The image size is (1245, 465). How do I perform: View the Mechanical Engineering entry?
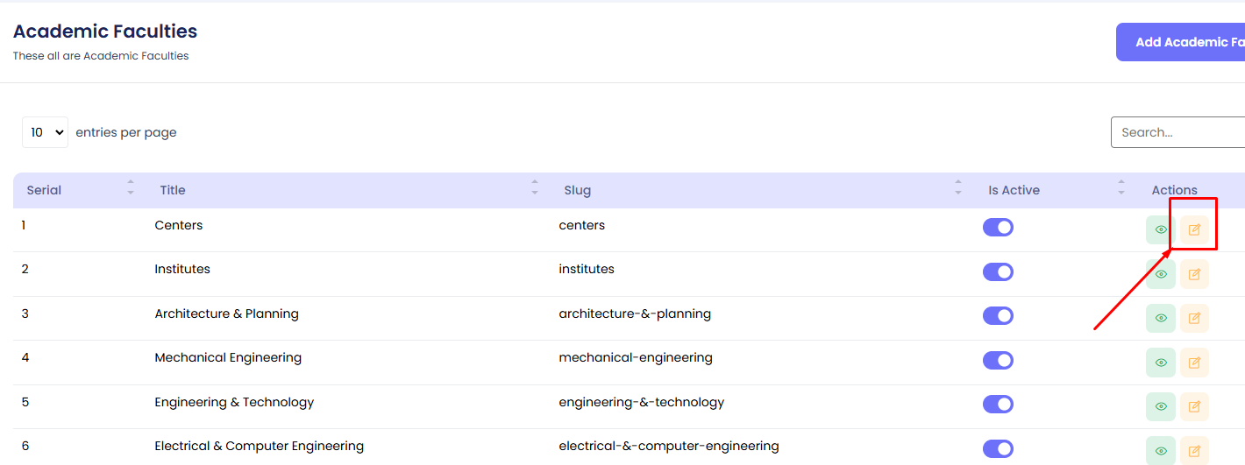(x=1160, y=363)
